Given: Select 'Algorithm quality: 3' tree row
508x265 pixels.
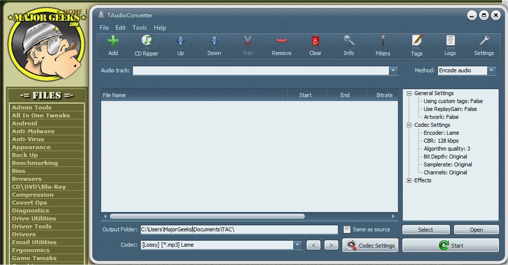Looking at the screenshot, I should click(x=447, y=149).
